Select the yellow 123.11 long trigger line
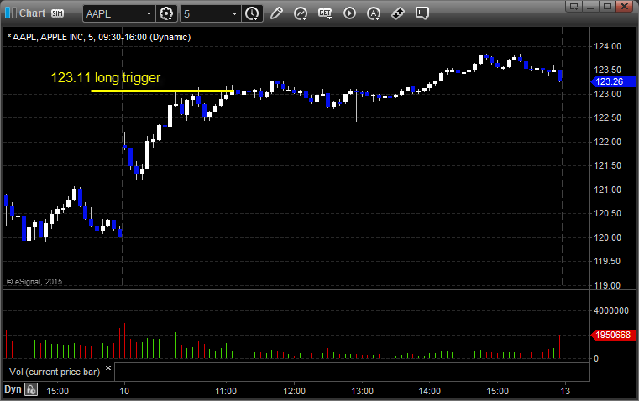The image size is (639, 401). 162,91
